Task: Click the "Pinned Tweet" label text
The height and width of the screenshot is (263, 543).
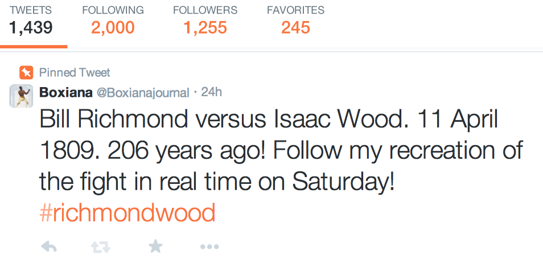Action: (75, 73)
